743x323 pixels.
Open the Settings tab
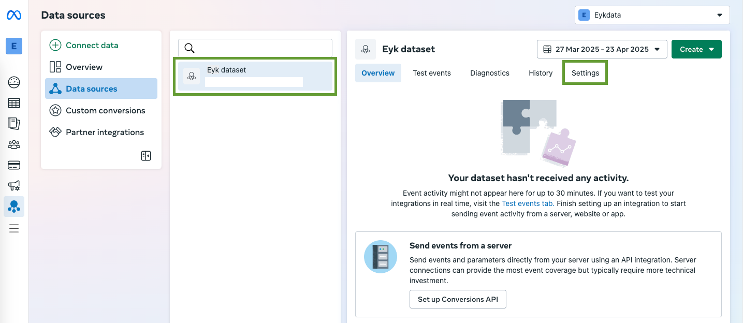(x=585, y=73)
